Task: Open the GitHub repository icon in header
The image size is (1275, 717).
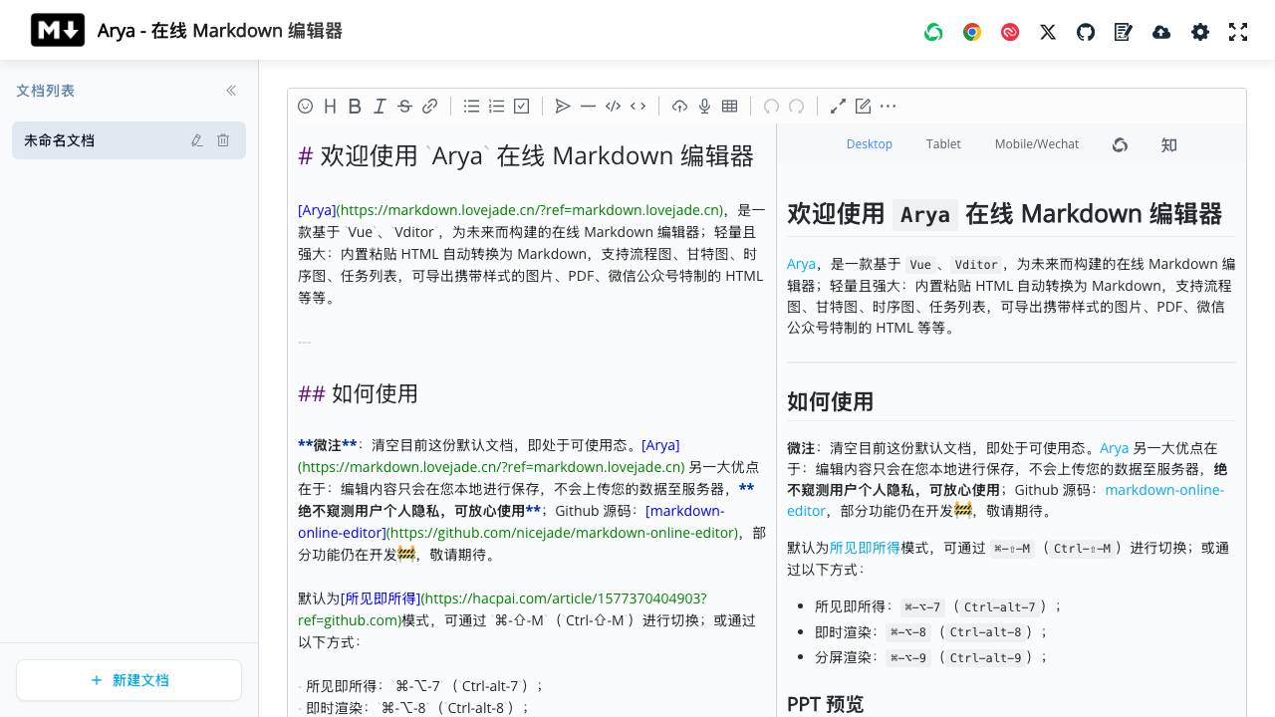Action: (1086, 32)
